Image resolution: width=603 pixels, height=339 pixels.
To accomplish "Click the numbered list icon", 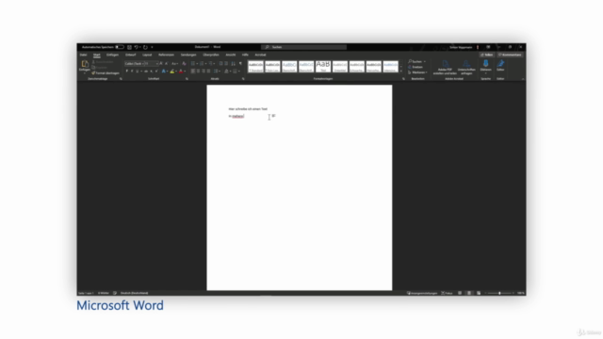I will (x=202, y=63).
